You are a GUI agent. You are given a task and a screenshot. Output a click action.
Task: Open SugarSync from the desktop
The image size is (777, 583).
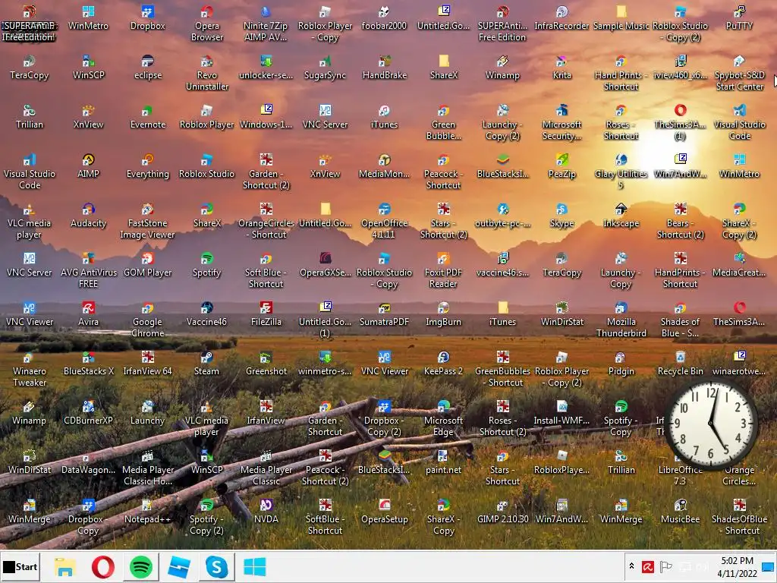coord(325,68)
